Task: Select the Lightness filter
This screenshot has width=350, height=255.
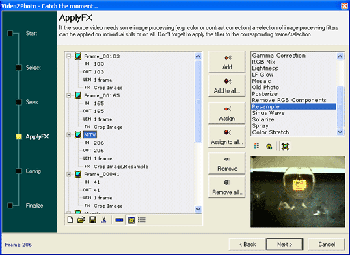Action: 293,68
